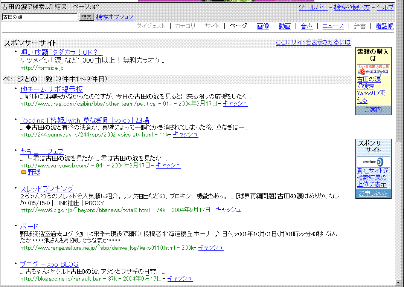Open ここにサイトを表示させるには link
404x287 pixels.
313,42
